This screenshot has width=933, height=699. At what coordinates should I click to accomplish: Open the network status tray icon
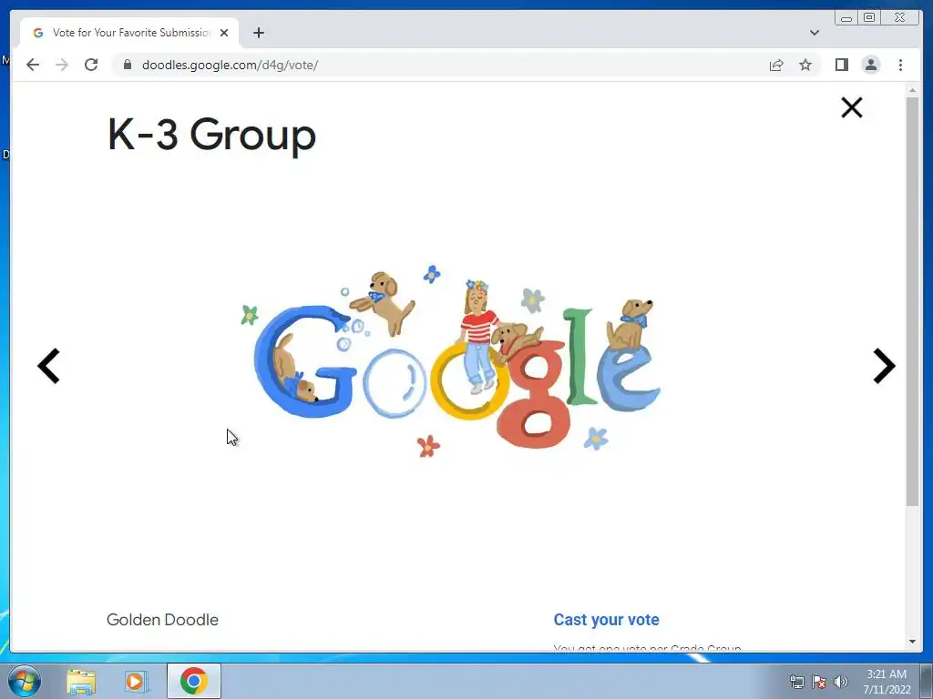[x=796, y=682]
